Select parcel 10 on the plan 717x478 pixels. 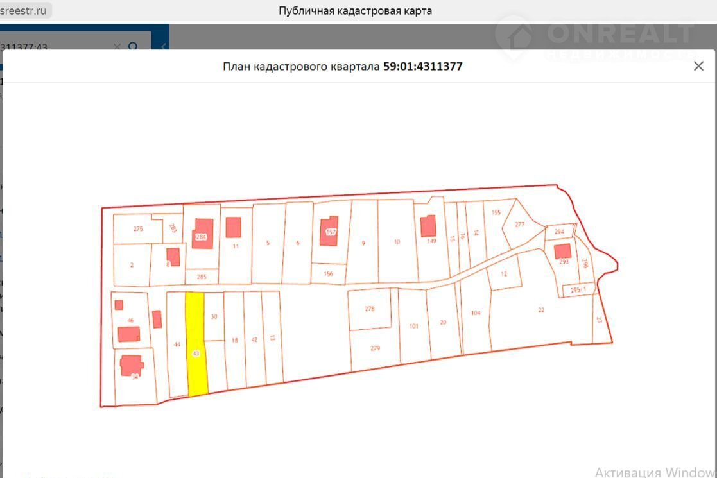397,241
